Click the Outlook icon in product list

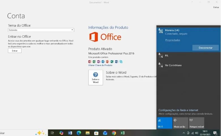103,62
